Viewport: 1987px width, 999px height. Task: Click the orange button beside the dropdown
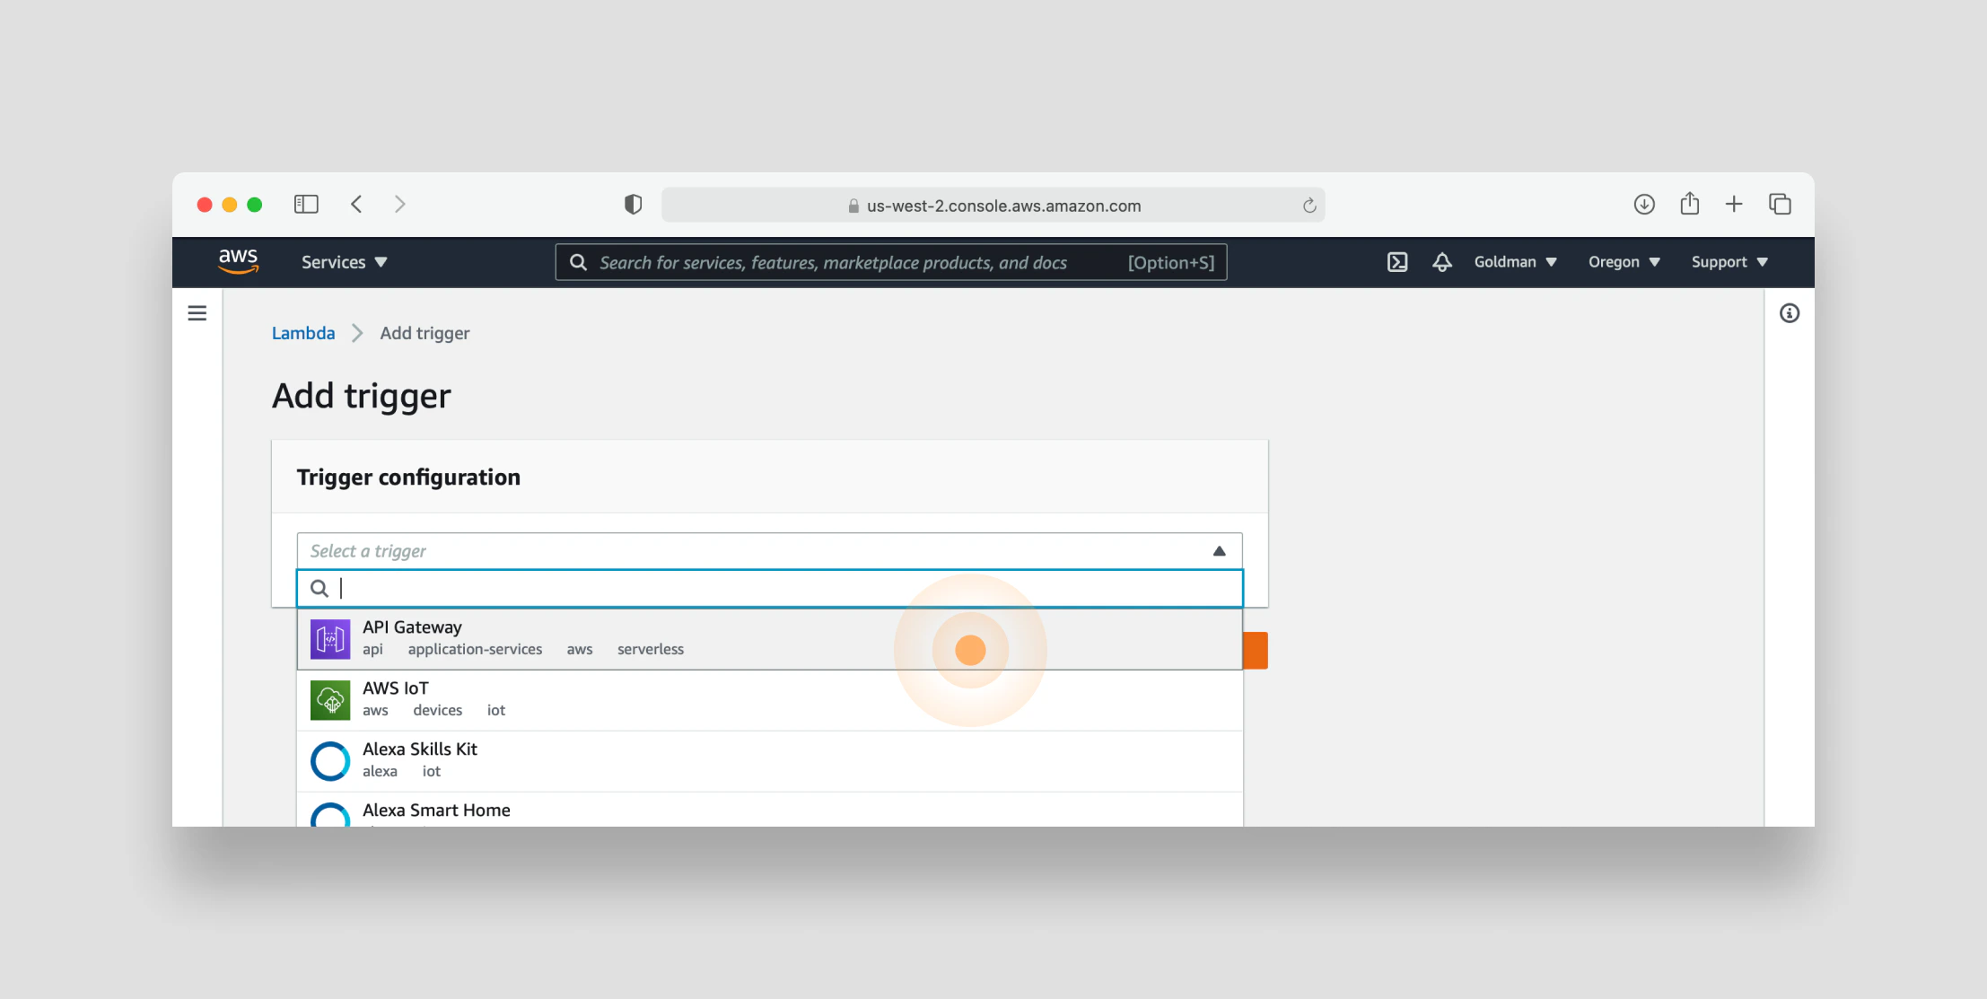1256,651
